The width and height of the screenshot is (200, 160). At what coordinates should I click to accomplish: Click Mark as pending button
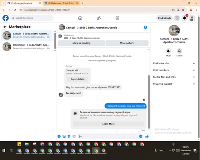81,43
